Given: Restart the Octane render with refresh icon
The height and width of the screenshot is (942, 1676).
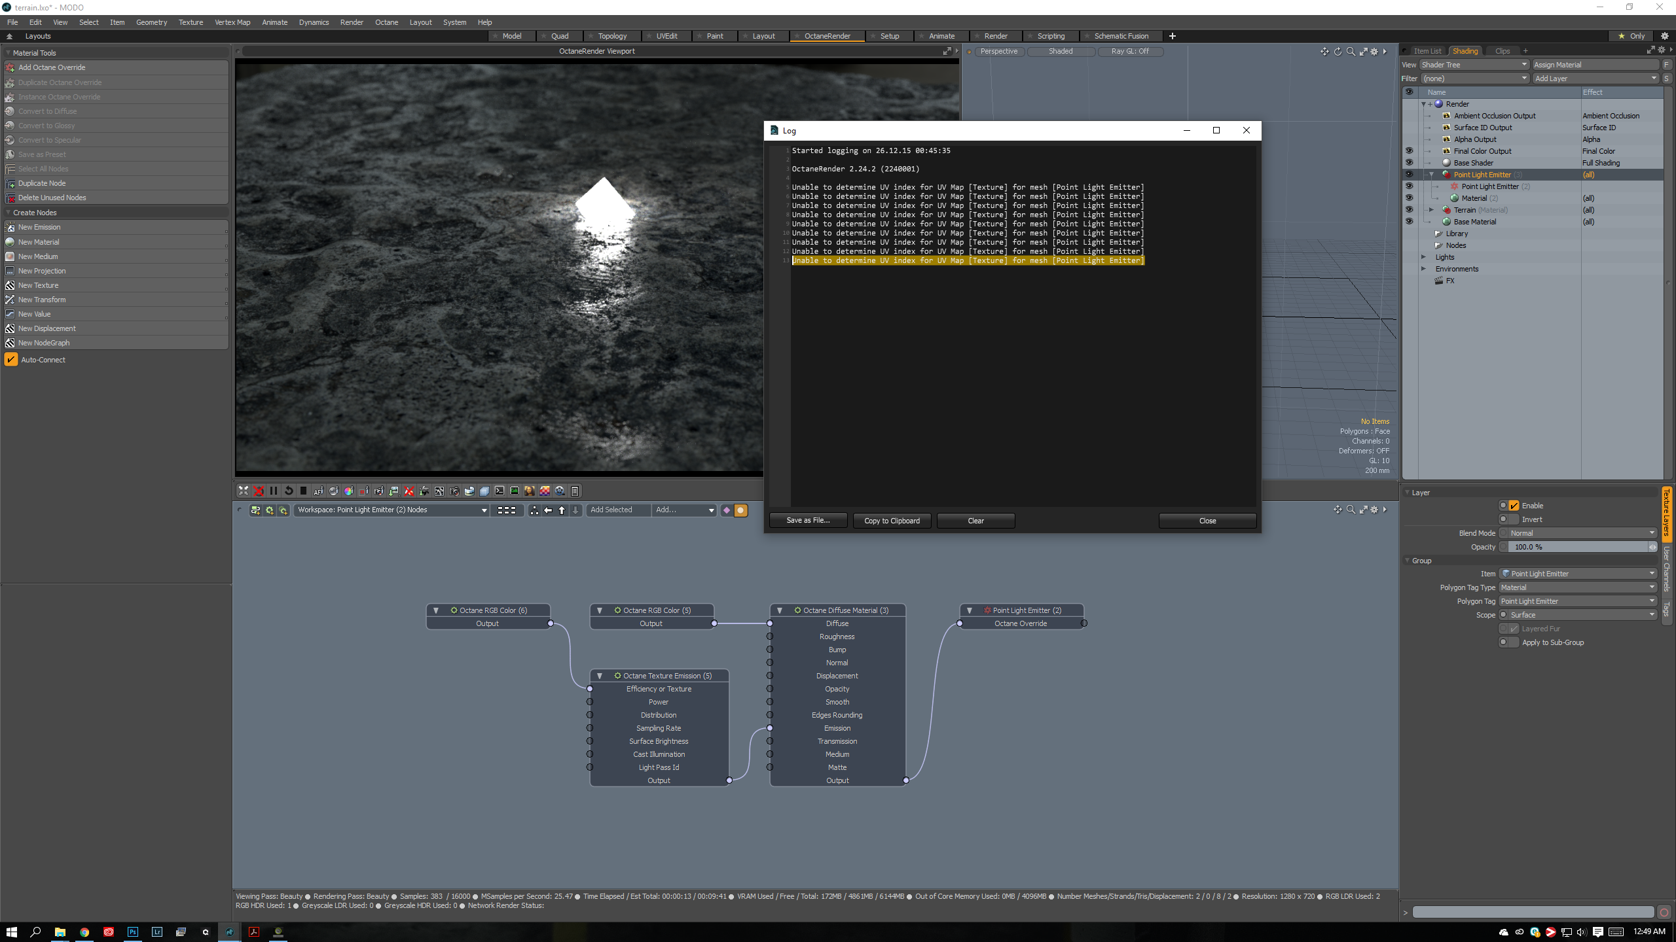Looking at the screenshot, I should 289,491.
